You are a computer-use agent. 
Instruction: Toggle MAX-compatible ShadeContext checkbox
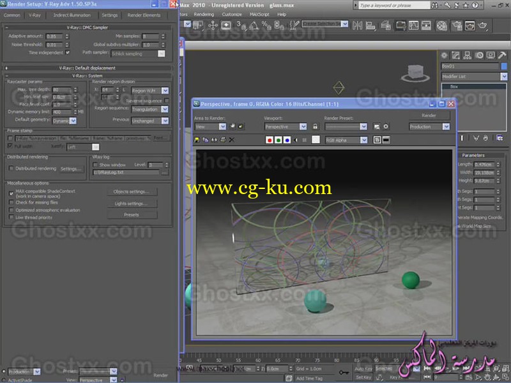(x=11, y=193)
